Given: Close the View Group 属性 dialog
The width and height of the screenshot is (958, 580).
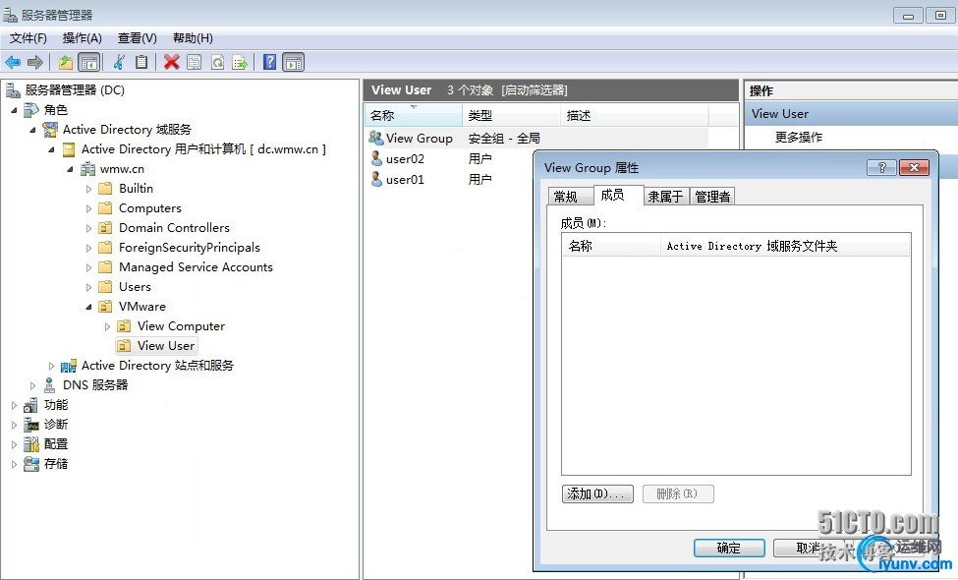Looking at the screenshot, I should click(914, 167).
